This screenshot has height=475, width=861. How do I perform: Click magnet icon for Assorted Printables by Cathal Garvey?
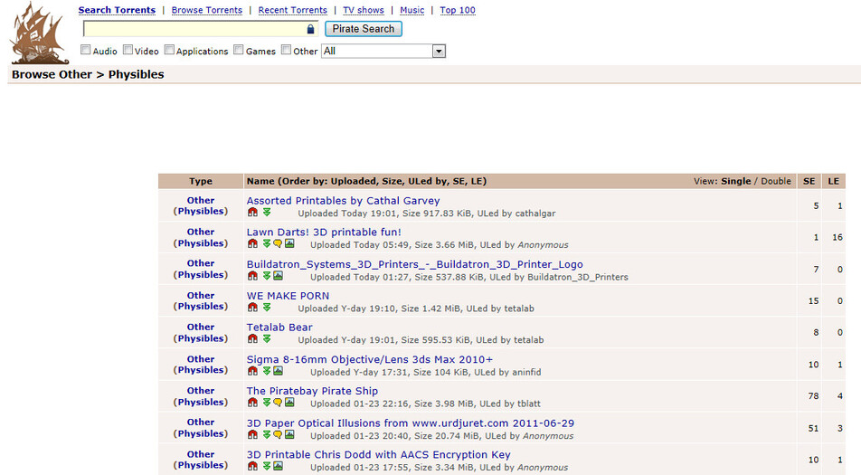252,212
